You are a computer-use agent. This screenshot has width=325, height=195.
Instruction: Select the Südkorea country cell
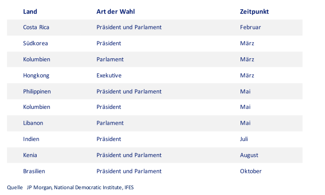pyautogui.click(x=36, y=43)
